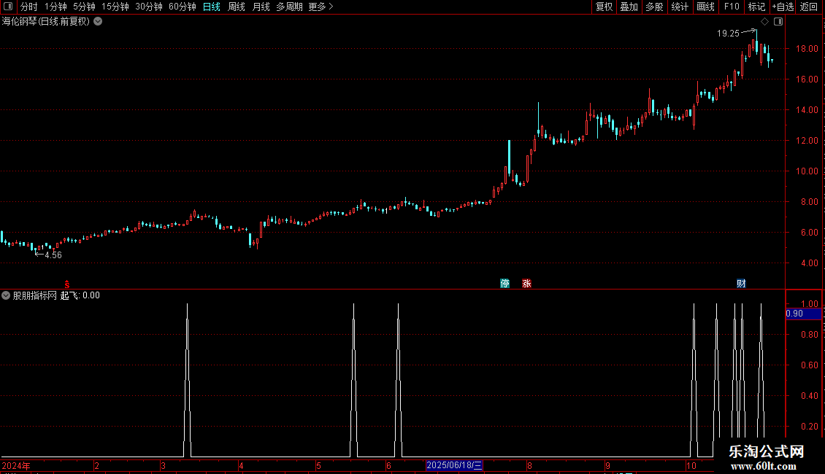Click the 18.00 price axis label

click(x=807, y=49)
